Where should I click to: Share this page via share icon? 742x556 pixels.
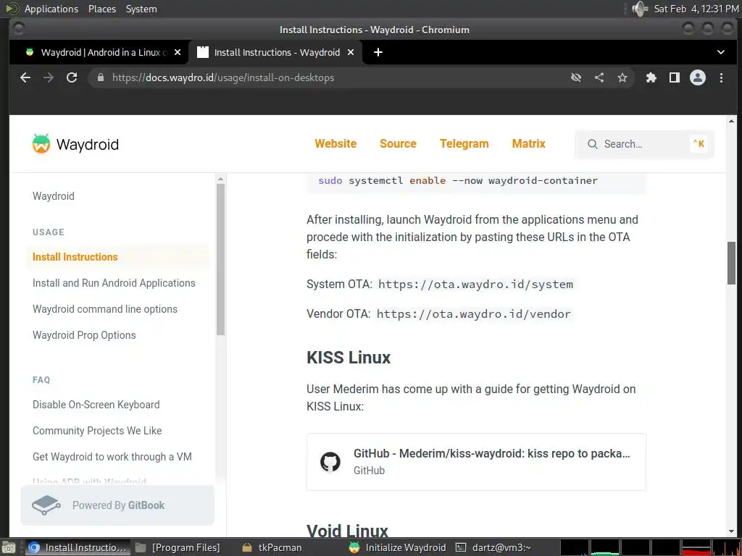click(599, 77)
